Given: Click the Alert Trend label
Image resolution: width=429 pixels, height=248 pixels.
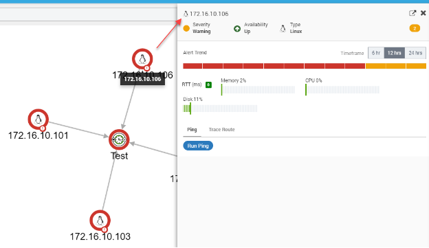Looking at the screenshot, I should [195, 52].
